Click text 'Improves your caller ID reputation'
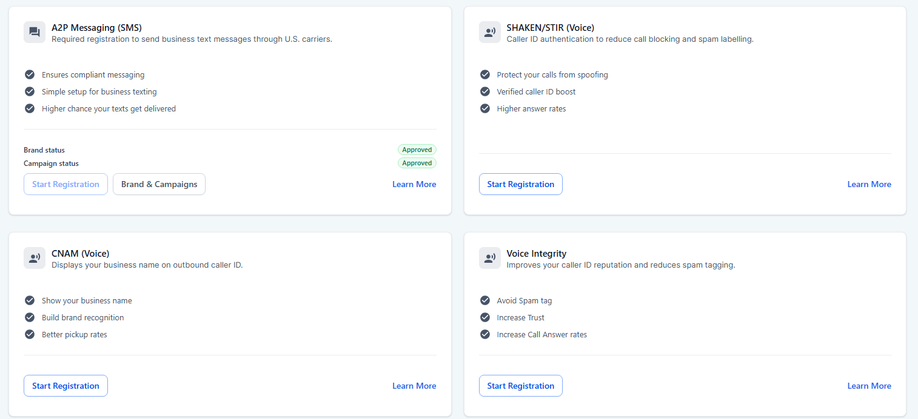Image resolution: width=918 pixels, height=419 pixels. click(x=572, y=265)
